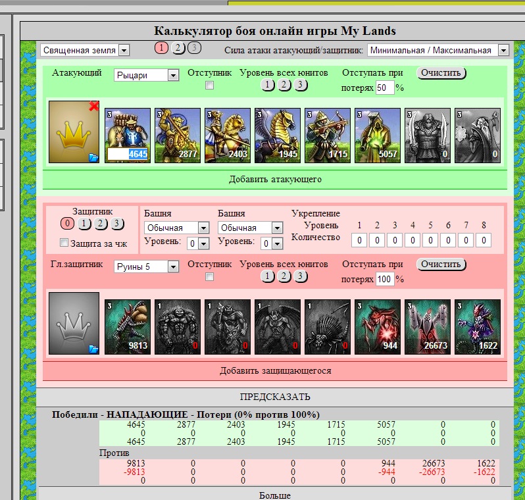The width and height of the screenshot is (525, 500).
Task: Select attacker rider unit with 2403
Action: click(x=228, y=136)
